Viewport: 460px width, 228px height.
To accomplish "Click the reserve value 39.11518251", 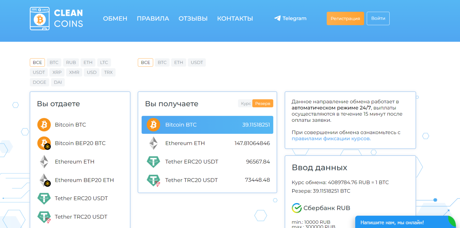I will click(256, 125).
